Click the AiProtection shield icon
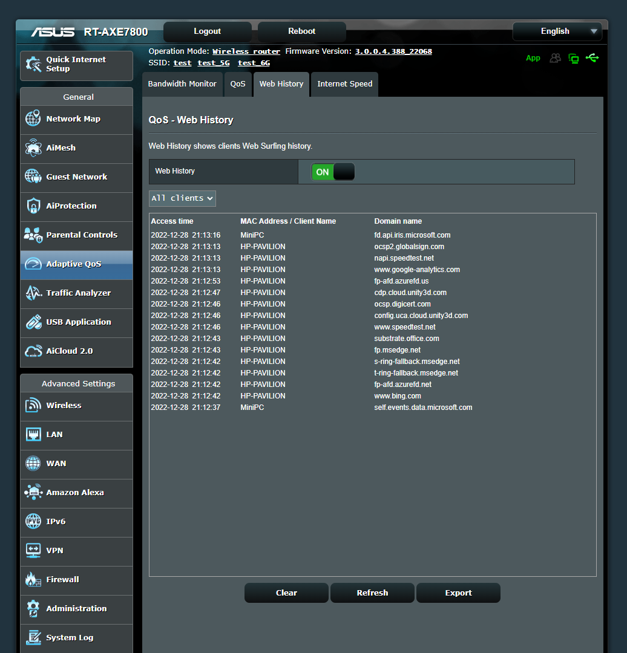This screenshot has width=627, height=653. pyautogui.click(x=33, y=206)
